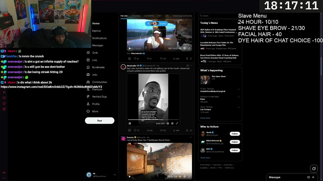Open Ray J video settings gear
The width and height of the screenshot is (323, 181).
point(172,123)
